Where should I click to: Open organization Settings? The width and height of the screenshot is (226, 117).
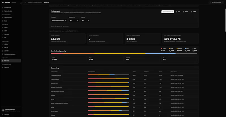tap(11, 67)
